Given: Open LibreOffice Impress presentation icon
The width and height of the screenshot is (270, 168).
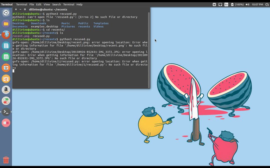Looking at the screenshot, I should point(6,68).
